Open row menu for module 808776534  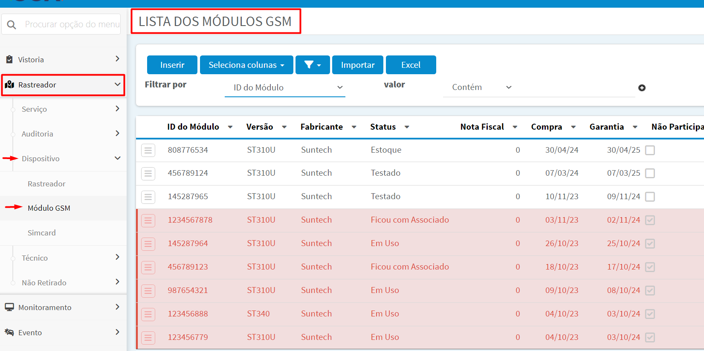click(x=148, y=150)
